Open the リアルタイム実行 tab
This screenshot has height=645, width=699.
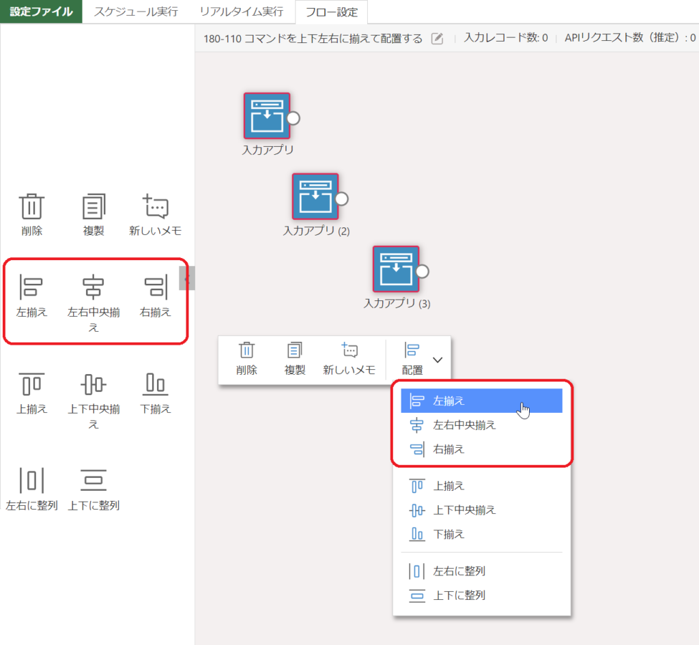(x=241, y=12)
